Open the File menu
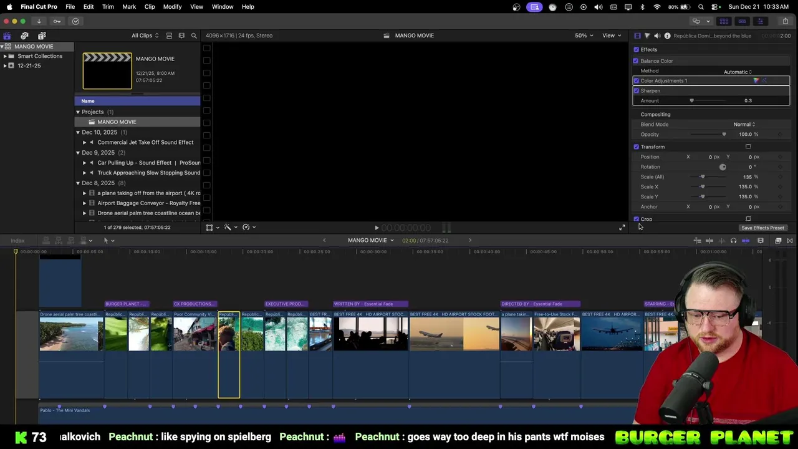Image resolution: width=798 pixels, height=449 pixels. (x=70, y=7)
